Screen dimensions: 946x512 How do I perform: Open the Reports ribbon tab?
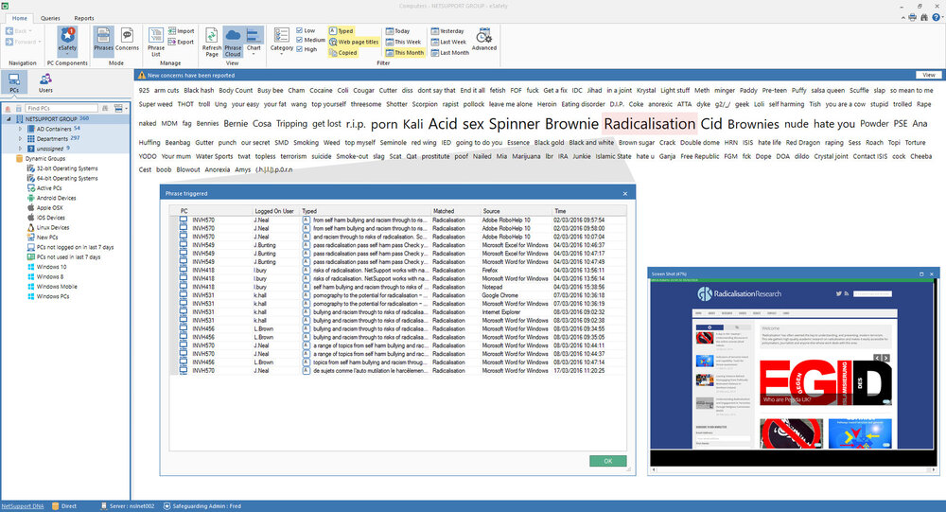tap(84, 18)
